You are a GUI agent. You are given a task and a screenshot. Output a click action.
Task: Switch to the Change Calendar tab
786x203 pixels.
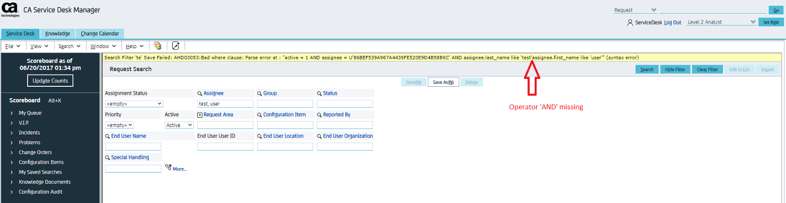(x=100, y=34)
